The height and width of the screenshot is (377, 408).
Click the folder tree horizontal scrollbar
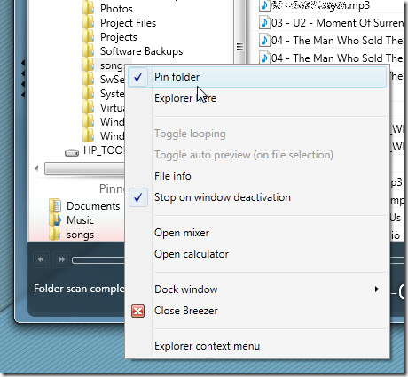[85, 169]
